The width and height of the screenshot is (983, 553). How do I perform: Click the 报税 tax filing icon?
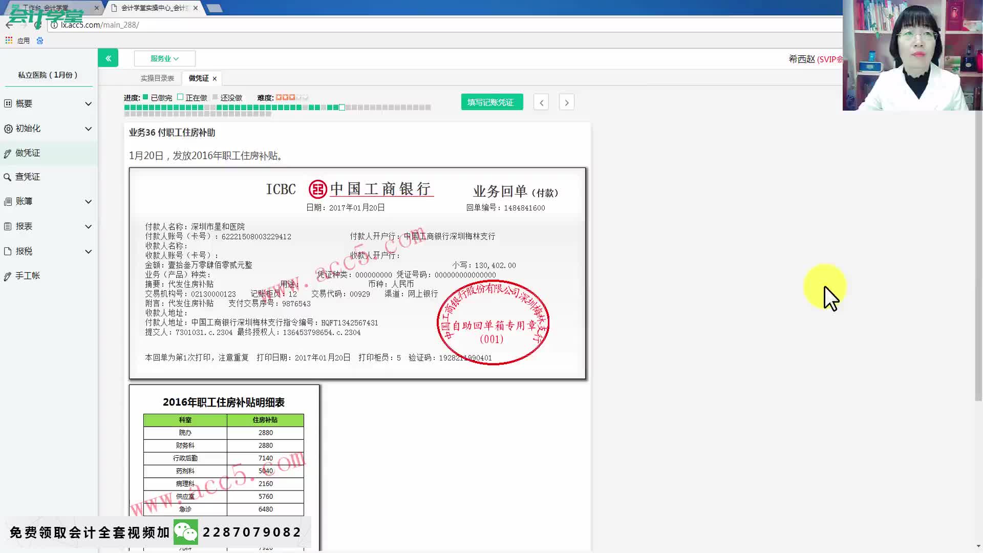[8, 251]
